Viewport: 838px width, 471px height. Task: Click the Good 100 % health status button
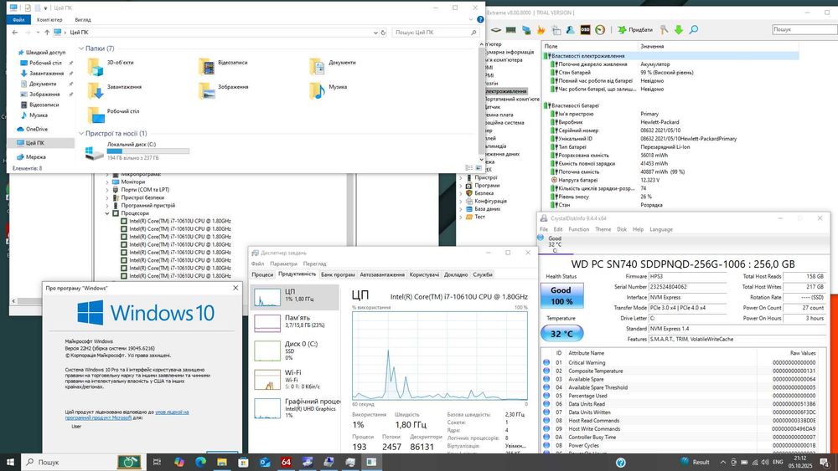tap(561, 295)
